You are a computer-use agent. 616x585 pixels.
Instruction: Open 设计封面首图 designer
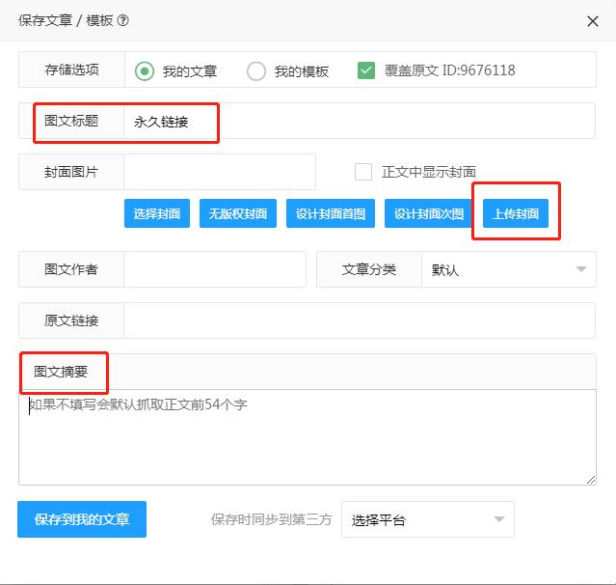click(331, 213)
